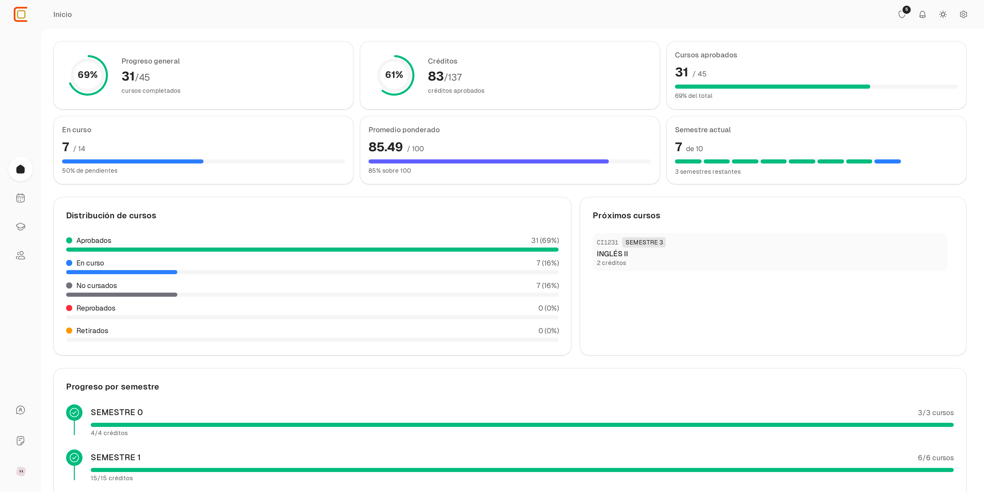Click the '15/15 créditos' label
Screen dimensions: 984x492
click(111, 478)
